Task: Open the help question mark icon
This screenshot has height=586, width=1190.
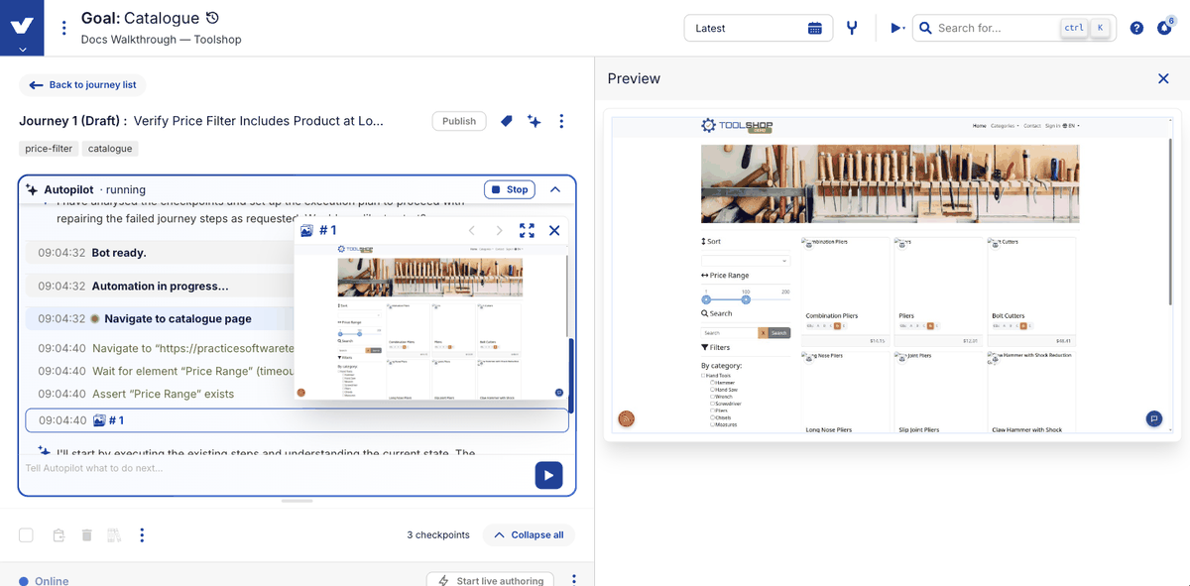Action: coord(1136,28)
